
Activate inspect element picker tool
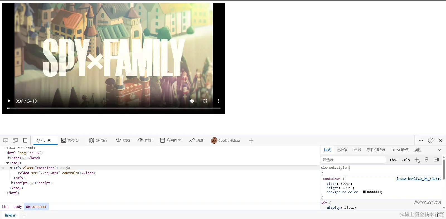tap(6, 140)
